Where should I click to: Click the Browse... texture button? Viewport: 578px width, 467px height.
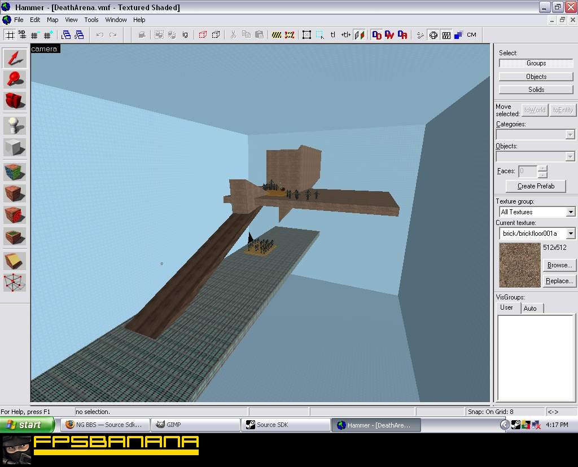pyautogui.click(x=559, y=265)
